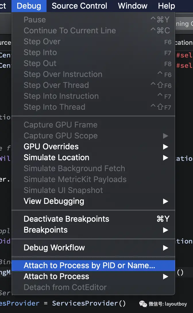
Task: Click the ServicesProvider() code text
Action: 89,303
